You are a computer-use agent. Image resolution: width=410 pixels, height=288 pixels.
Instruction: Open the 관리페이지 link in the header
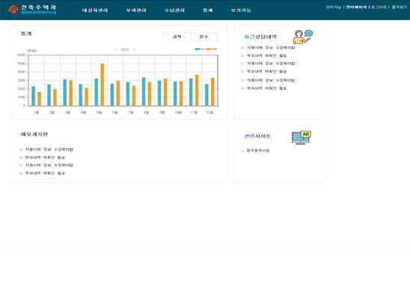[356, 7]
